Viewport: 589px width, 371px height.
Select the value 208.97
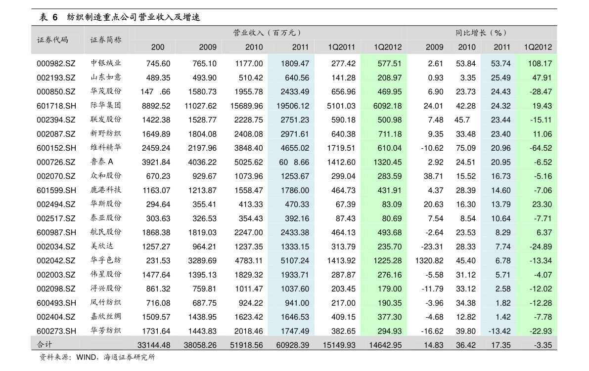click(x=390, y=78)
